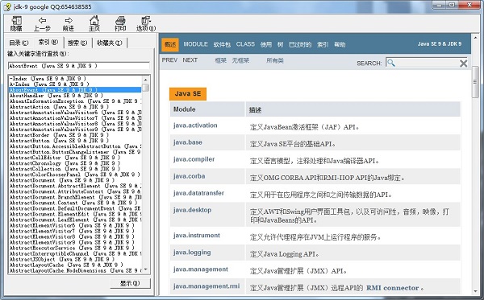The width and height of the screenshot is (484, 300).
Task: Switch to the 索引 tab
Action: pos(48,42)
